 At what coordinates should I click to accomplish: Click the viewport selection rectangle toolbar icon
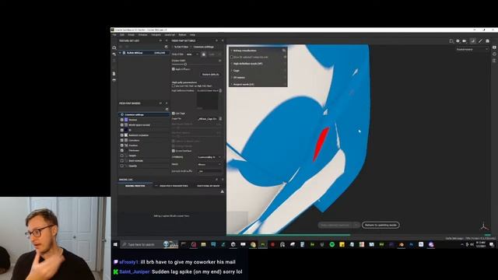click(451, 41)
